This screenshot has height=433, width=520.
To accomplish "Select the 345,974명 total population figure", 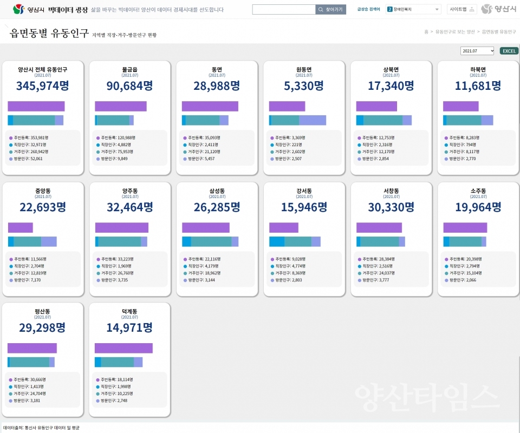I will point(43,86).
